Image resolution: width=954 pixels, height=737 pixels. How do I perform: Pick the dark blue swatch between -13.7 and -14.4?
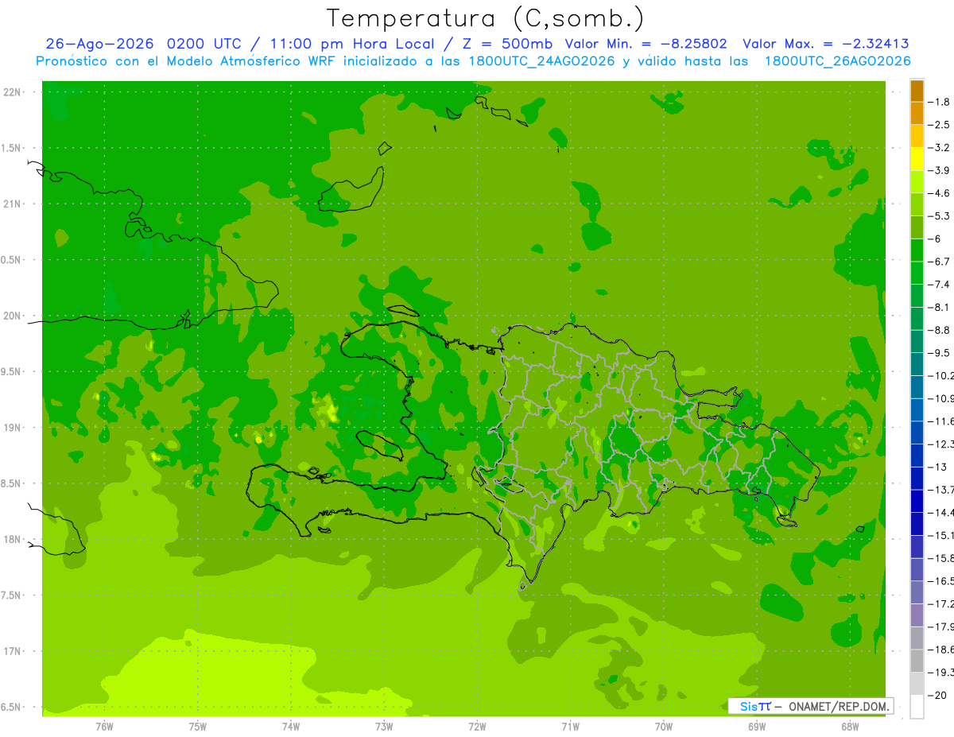[x=917, y=502]
